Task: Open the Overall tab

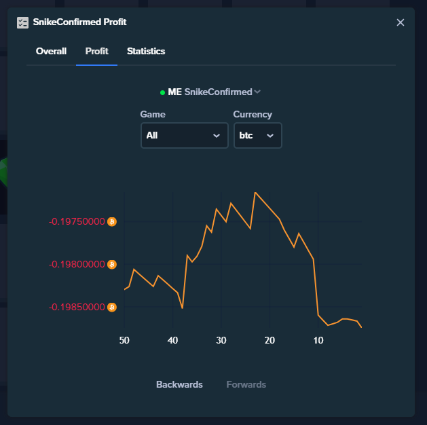Action: (51, 51)
